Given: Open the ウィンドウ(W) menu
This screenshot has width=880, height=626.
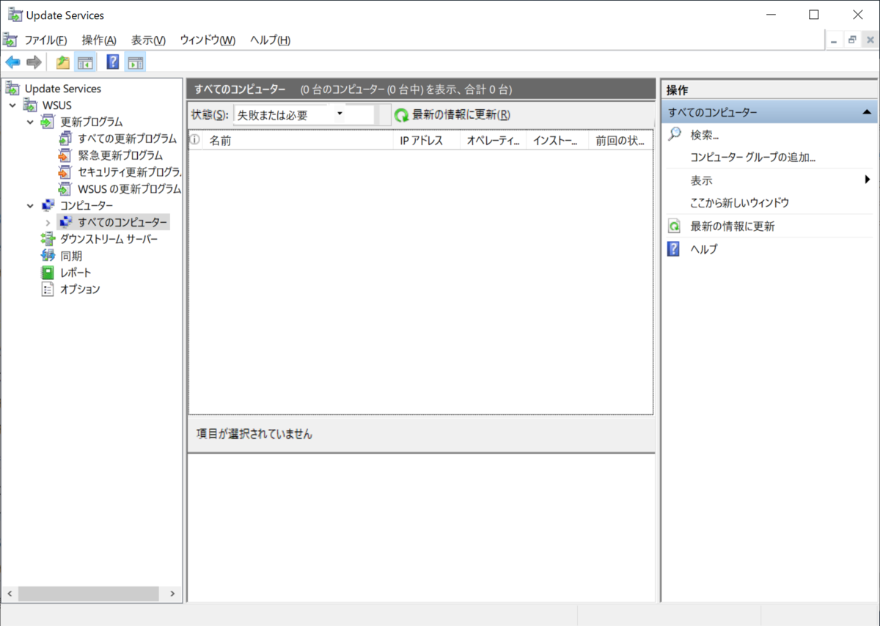Looking at the screenshot, I should (208, 40).
